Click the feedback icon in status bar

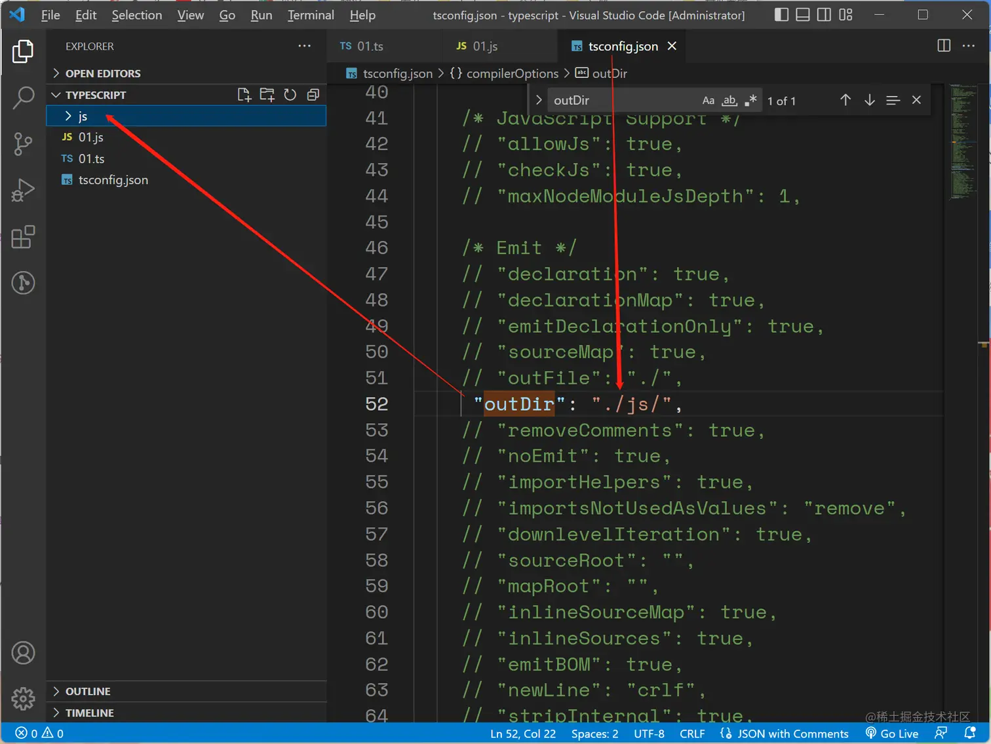tap(941, 733)
